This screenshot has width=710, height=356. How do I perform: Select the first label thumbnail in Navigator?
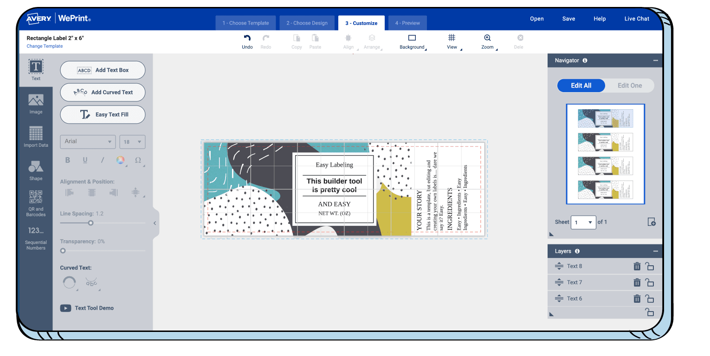point(605,119)
